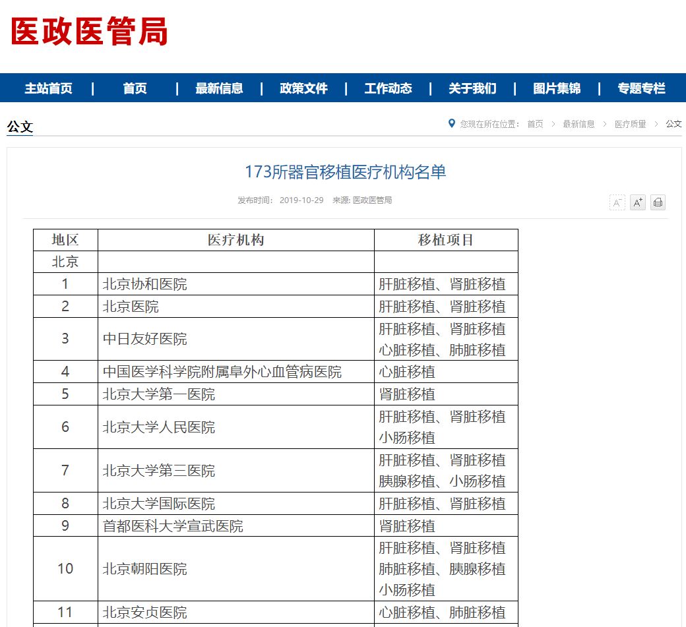Select cell 中日友好医院
The height and width of the screenshot is (627, 686).
pyautogui.click(x=236, y=339)
